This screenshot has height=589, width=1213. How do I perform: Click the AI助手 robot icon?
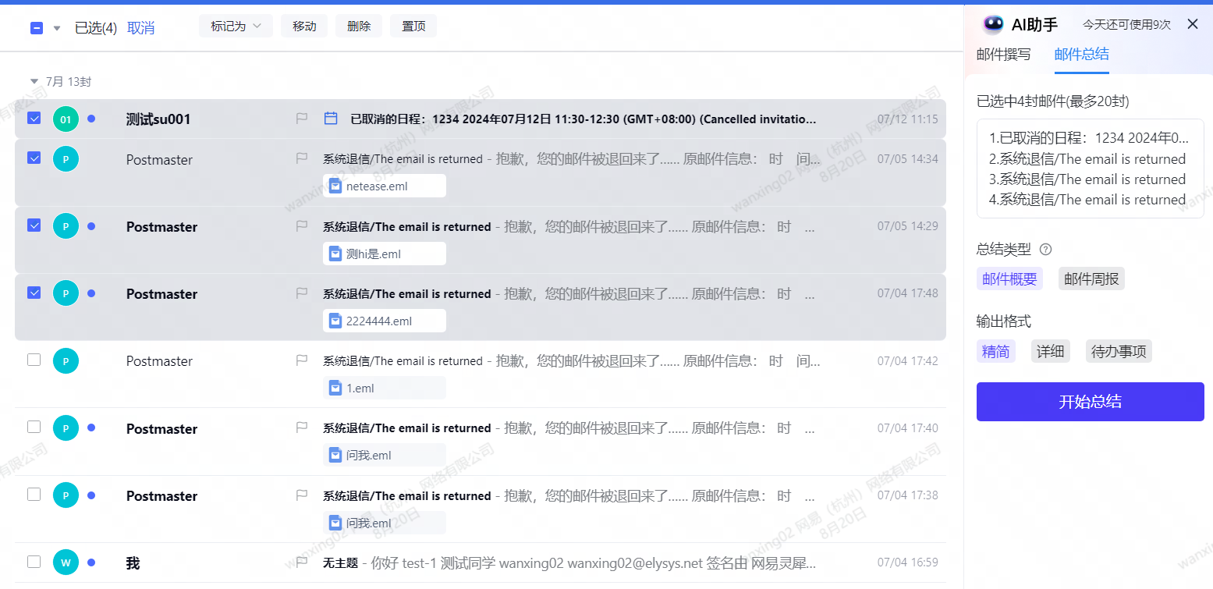coord(993,24)
